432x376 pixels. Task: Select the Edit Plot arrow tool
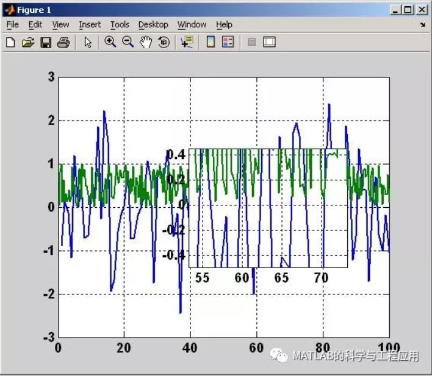point(88,43)
